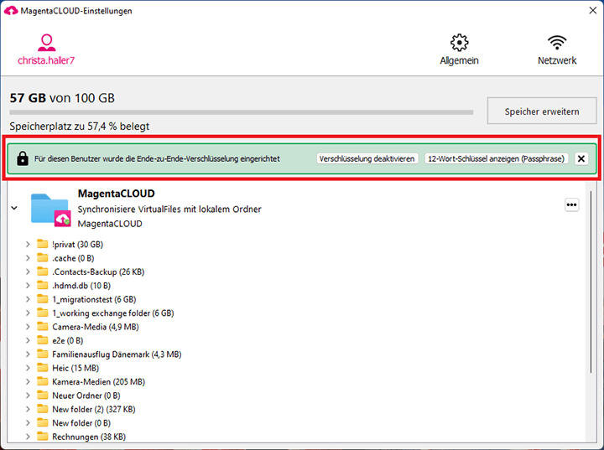Click the lock icon in encryption banner
604x450 pixels.
(x=23, y=158)
